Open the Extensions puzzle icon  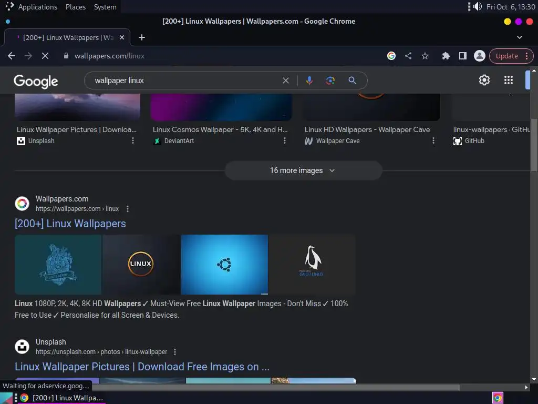click(x=446, y=56)
